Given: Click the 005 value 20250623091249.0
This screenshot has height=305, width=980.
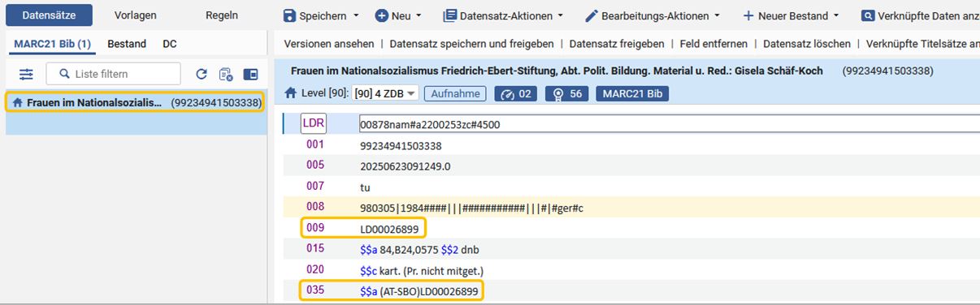Looking at the screenshot, I should point(405,166).
